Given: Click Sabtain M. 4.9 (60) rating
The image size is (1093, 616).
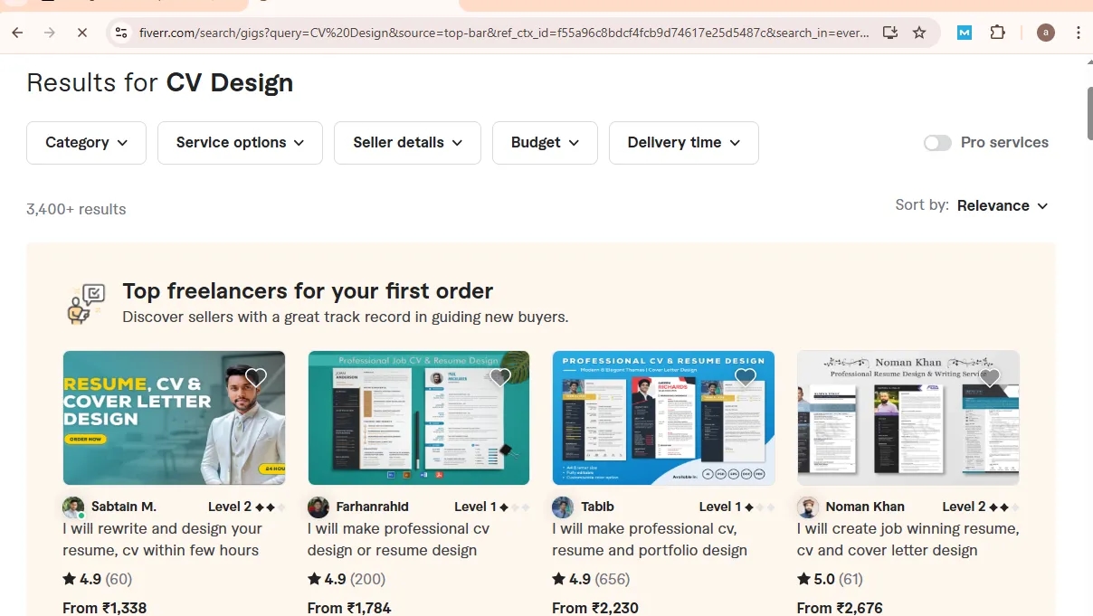Looking at the screenshot, I should [x=97, y=579].
